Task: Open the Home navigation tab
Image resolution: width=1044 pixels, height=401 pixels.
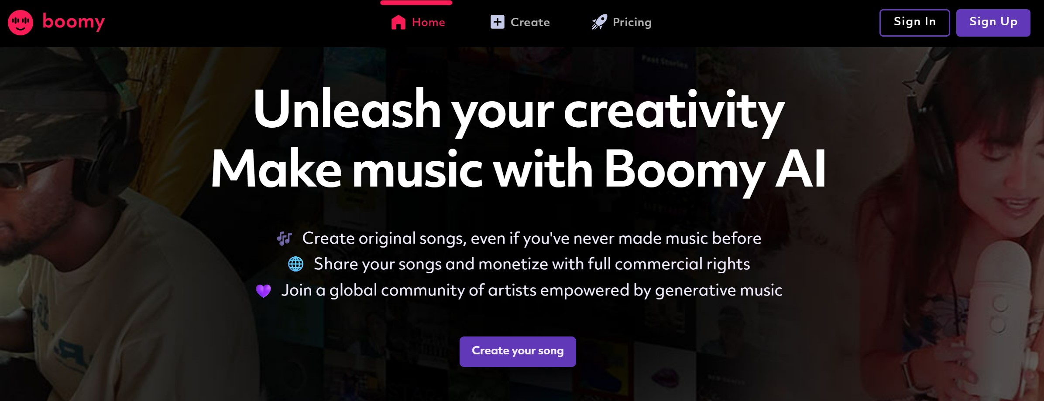Action: click(x=427, y=22)
